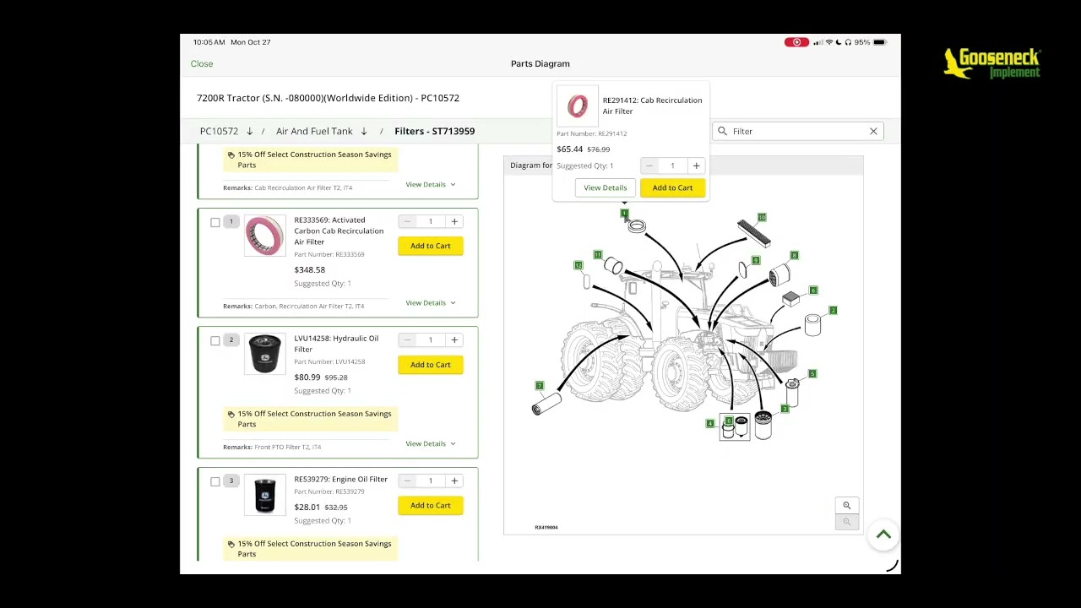
Task: Add RE539279 Engine Oil Filter to cart
Action: pos(431,506)
